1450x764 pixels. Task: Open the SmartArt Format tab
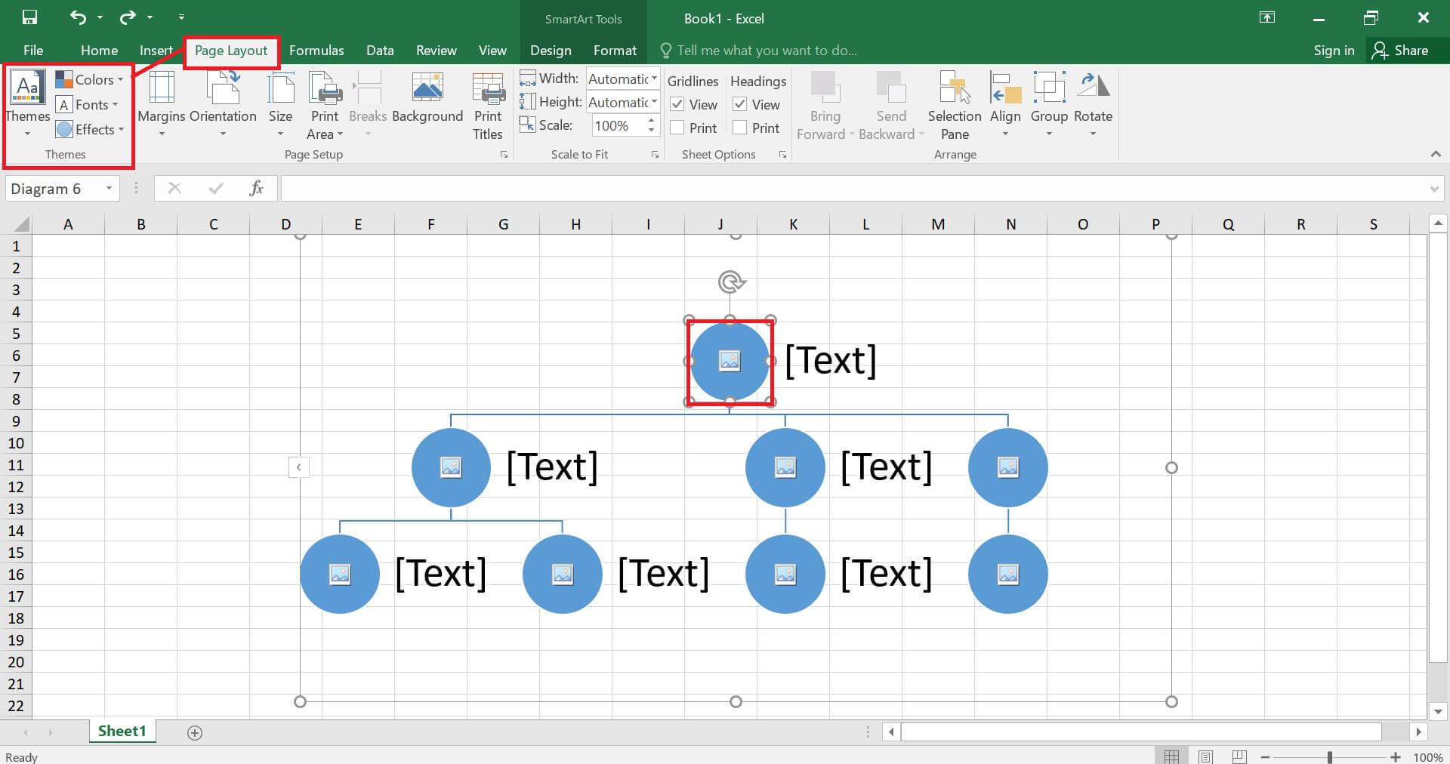(x=615, y=51)
